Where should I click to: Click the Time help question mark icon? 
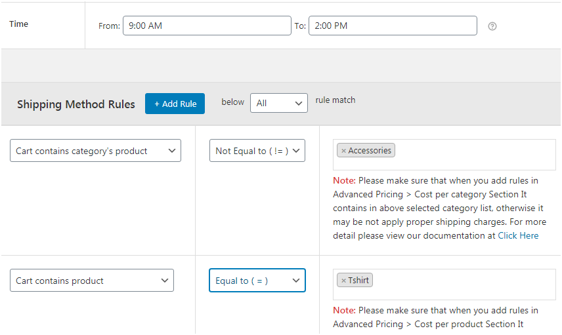point(492,26)
